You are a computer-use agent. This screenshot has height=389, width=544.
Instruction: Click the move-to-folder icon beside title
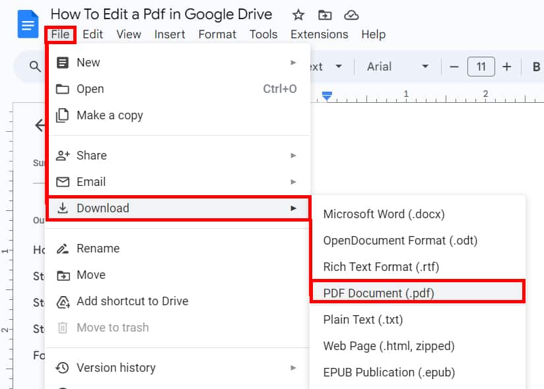(325, 15)
